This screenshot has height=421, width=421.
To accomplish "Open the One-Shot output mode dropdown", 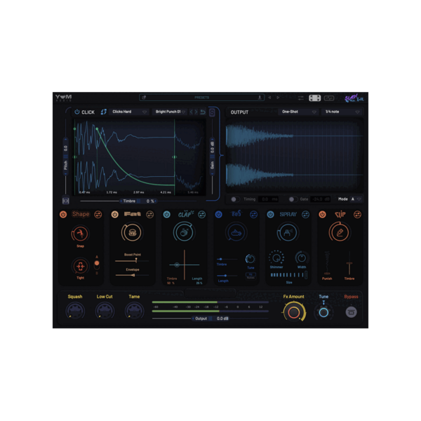I will coord(298,112).
